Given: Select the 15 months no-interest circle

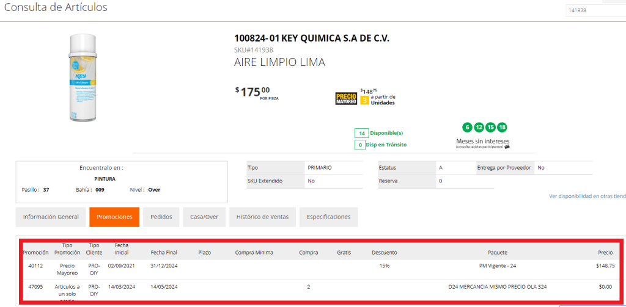Looking at the screenshot, I should (x=490, y=128).
